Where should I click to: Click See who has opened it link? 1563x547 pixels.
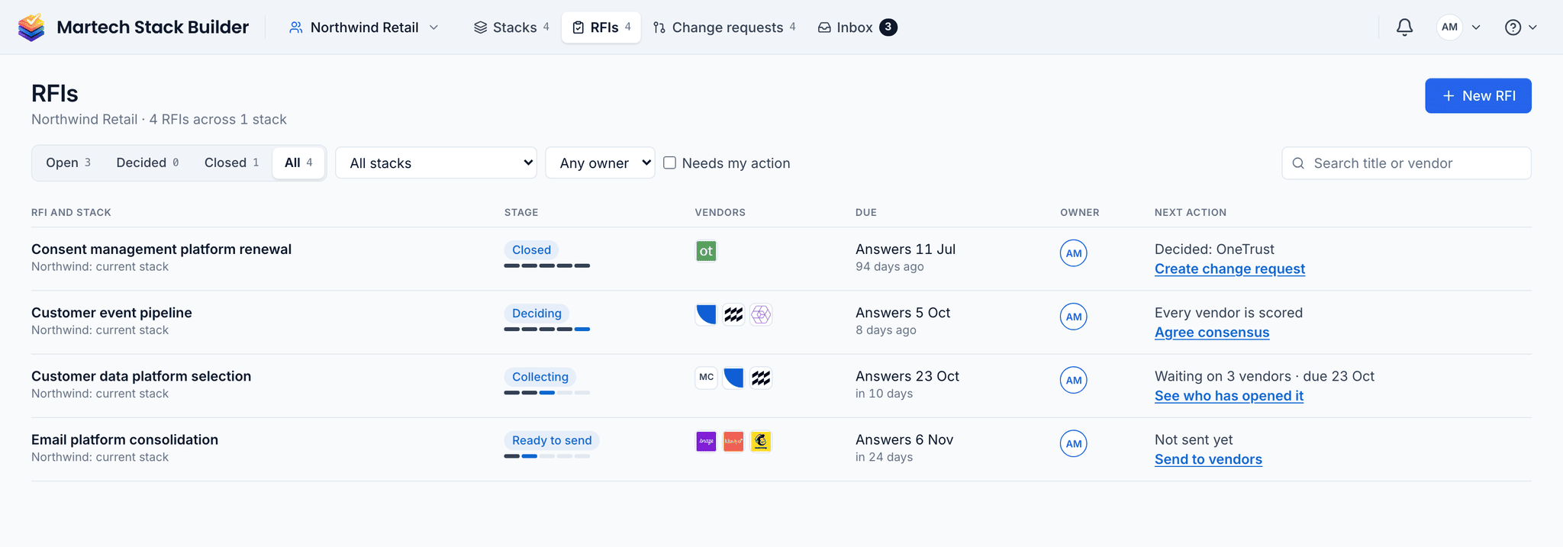tap(1229, 395)
